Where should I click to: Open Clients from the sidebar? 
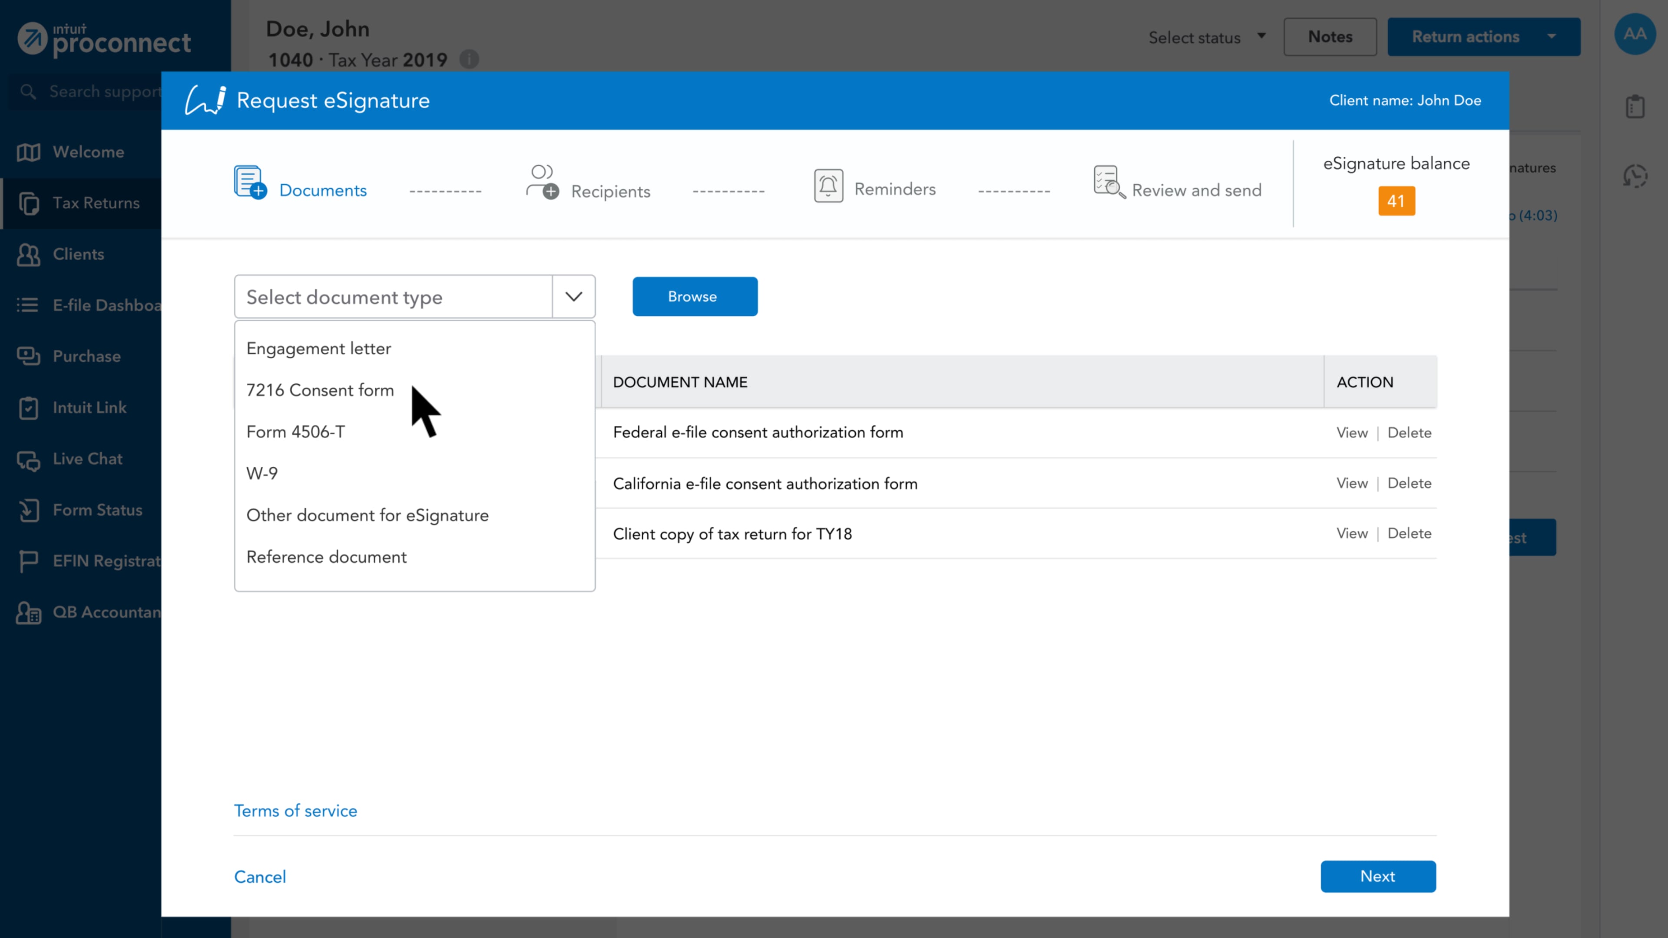pyautogui.click(x=78, y=254)
